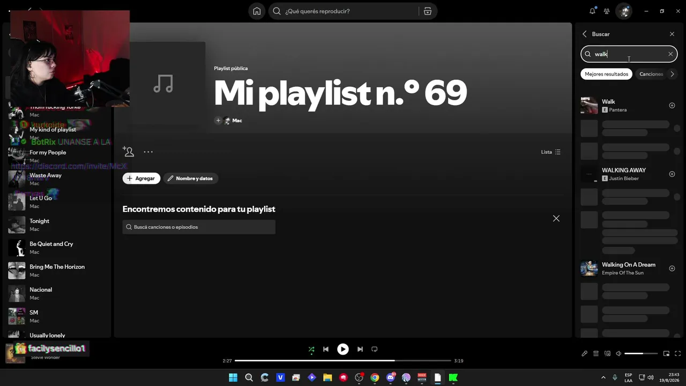
Task: Open the 'Tonight' playlist
Action: tap(59, 225)
